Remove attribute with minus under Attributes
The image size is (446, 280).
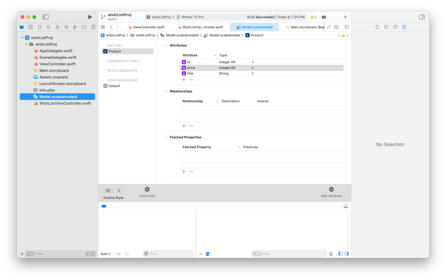(191, 80)
